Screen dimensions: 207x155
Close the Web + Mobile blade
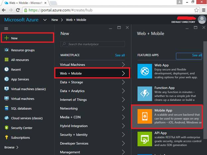204,28
